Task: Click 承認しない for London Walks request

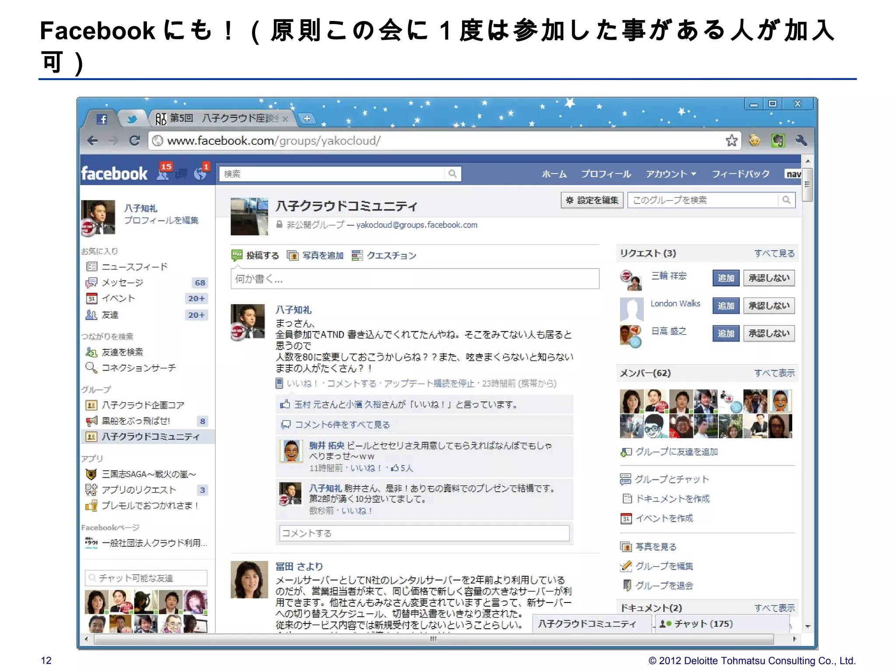Action: point(769,305)
